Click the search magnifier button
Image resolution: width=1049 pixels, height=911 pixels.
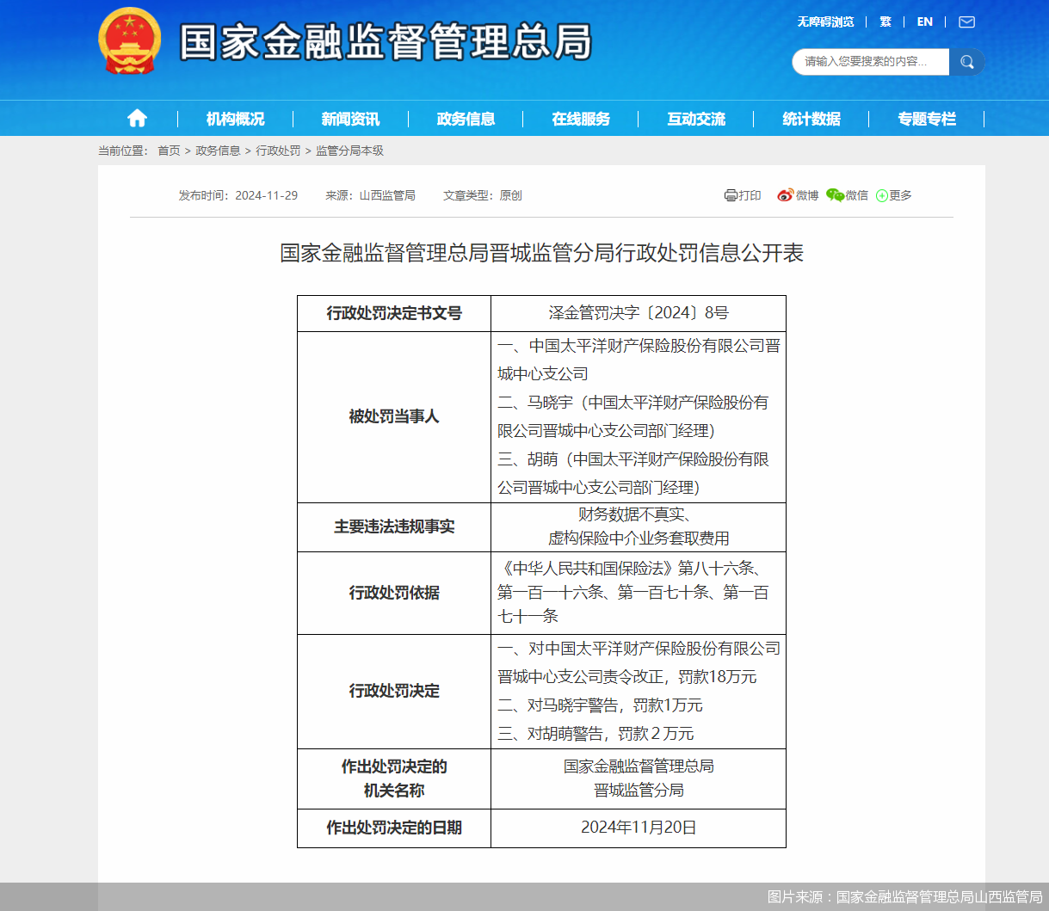pos(967,62)
